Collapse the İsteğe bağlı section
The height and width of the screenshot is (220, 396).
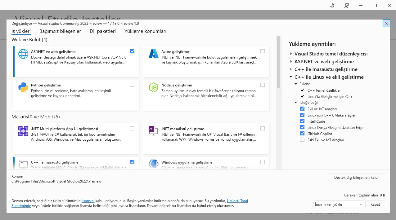(296, 103)
